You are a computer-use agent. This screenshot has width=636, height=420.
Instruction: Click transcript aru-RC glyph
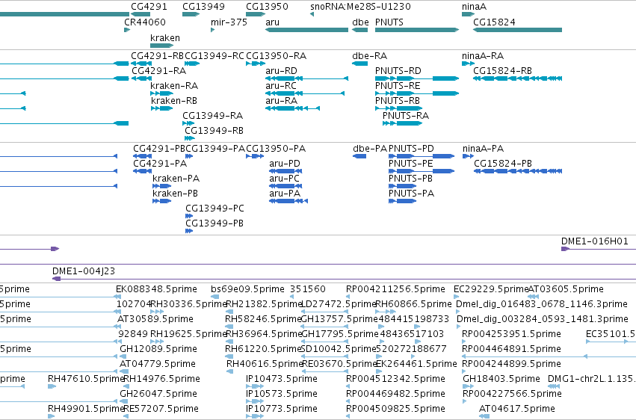[305, 93]
